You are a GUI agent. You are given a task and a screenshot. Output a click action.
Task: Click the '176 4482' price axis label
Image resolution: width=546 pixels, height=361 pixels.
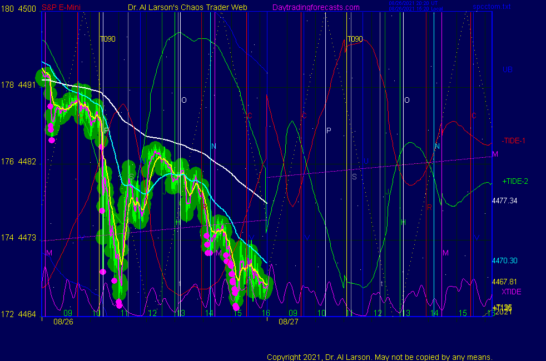point(18,162)
